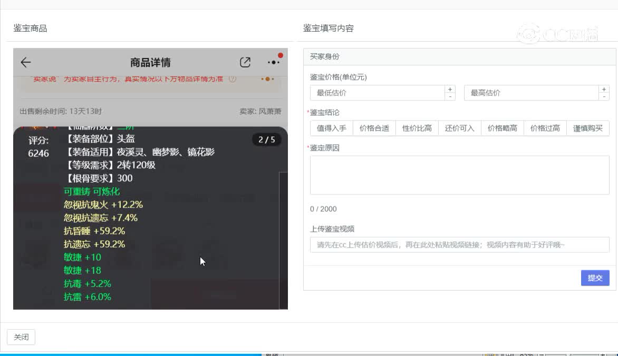618x356 pixels.
Task: Choose 还价可入 as appraisal conclusion
Action: click(x=460, y=128)
